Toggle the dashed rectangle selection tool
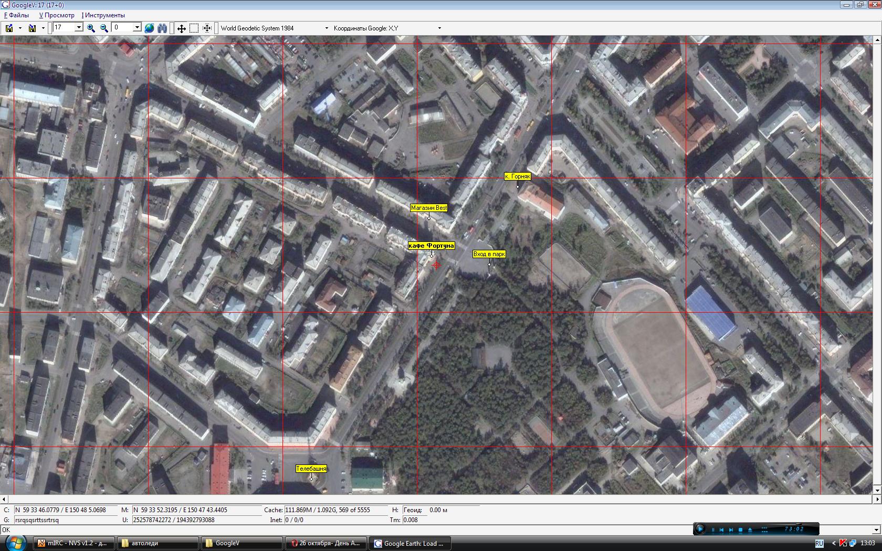The image size is (882, 551). pos(194,28)
